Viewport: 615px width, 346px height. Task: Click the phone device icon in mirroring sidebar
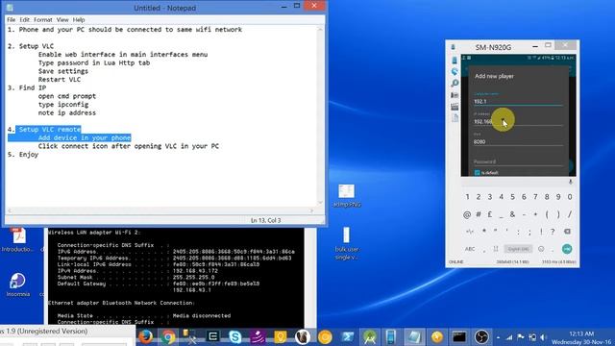click(455, 60)
